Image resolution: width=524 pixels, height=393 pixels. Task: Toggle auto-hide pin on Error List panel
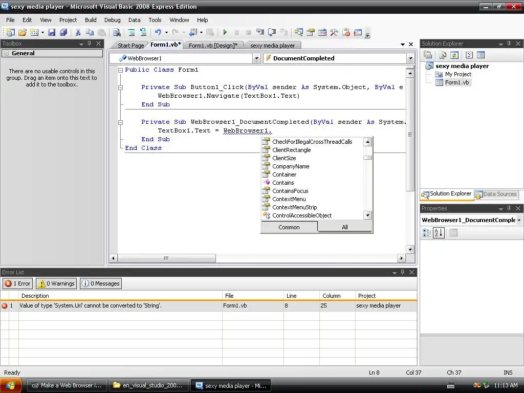point(403,272)
